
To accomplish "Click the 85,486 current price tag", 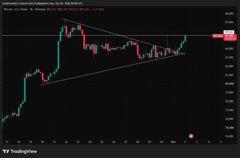I will point(229,36).
